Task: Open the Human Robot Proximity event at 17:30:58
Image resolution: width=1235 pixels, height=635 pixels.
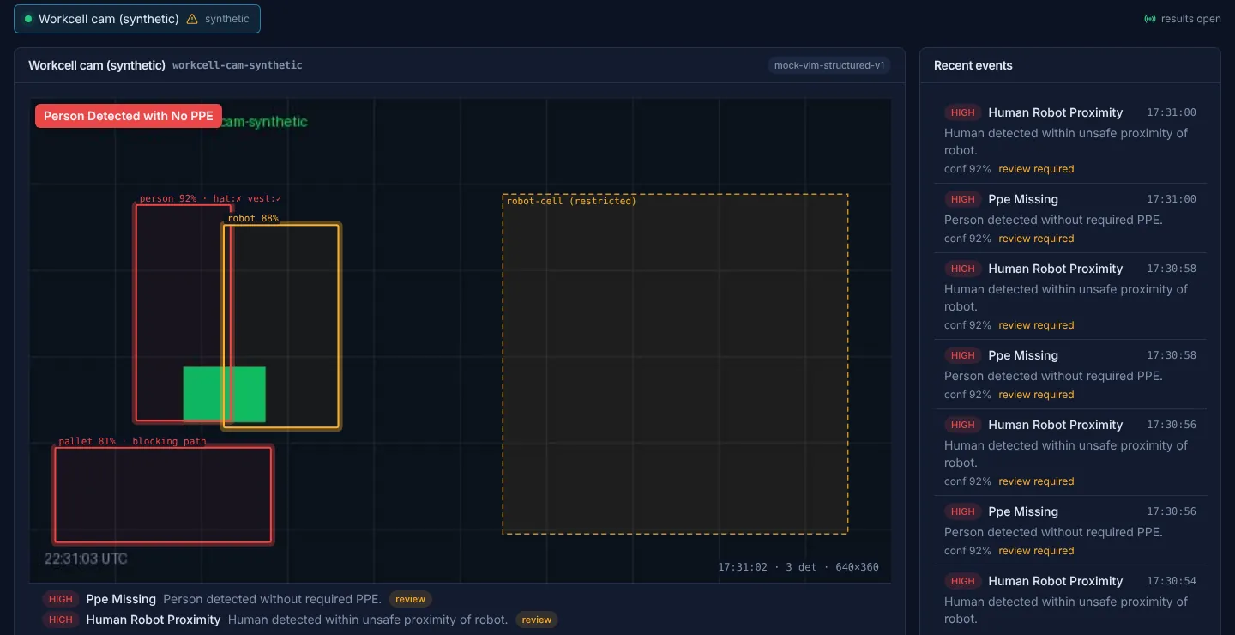Action: (x=1070, y=296)
